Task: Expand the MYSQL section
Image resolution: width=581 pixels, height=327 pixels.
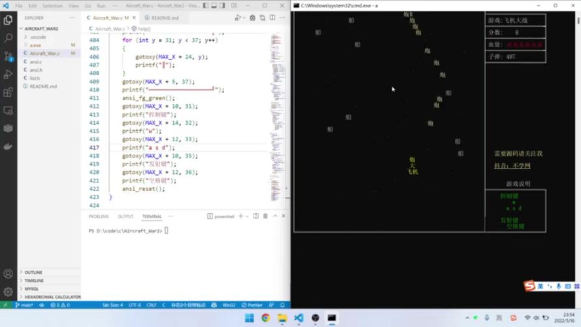Action: click(49, 289)
